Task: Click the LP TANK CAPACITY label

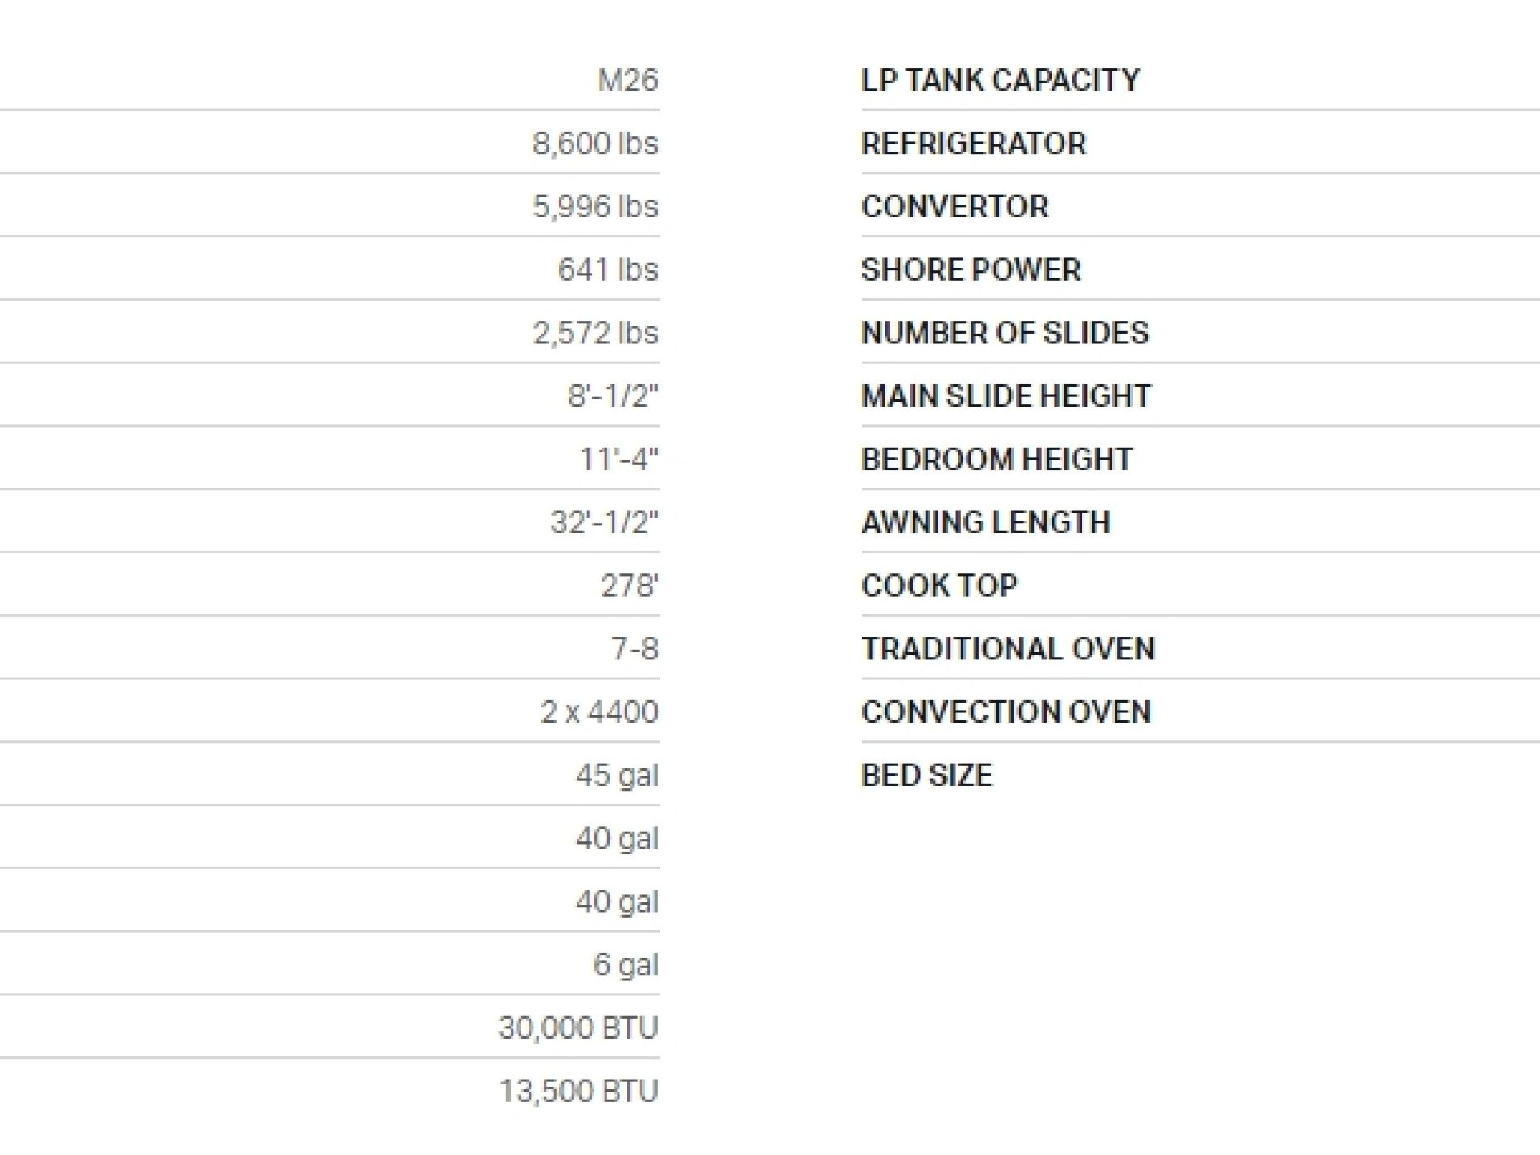Action: [1000, 80]
